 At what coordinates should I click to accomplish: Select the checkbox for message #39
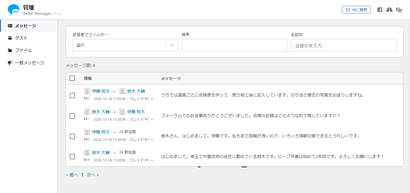click(72, 157)
